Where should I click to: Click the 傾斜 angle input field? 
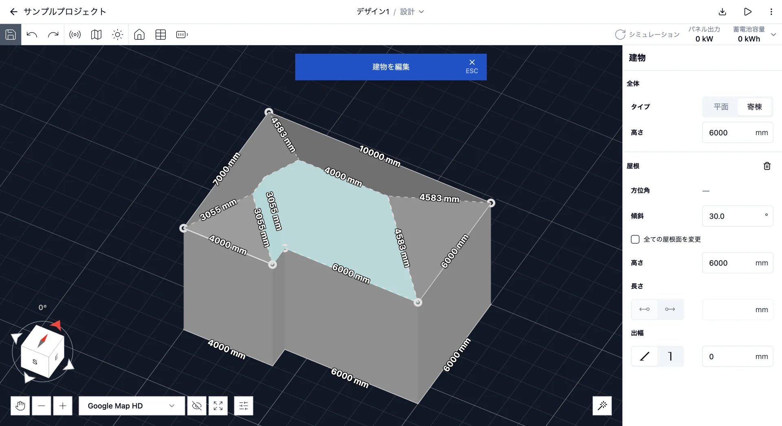point(738,216)
